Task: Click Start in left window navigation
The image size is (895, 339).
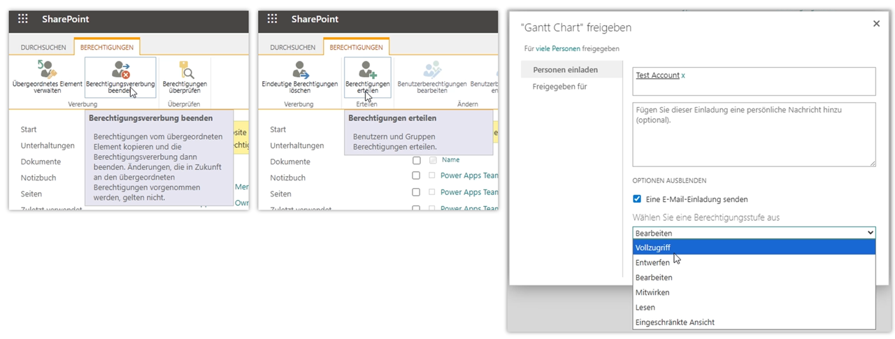Action: pyautogui.click(x=29, y=129)
